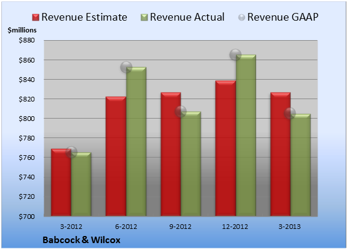Click the 6-2012 quarter label
This screenshot has width=347, height=249.
point(126,227)
